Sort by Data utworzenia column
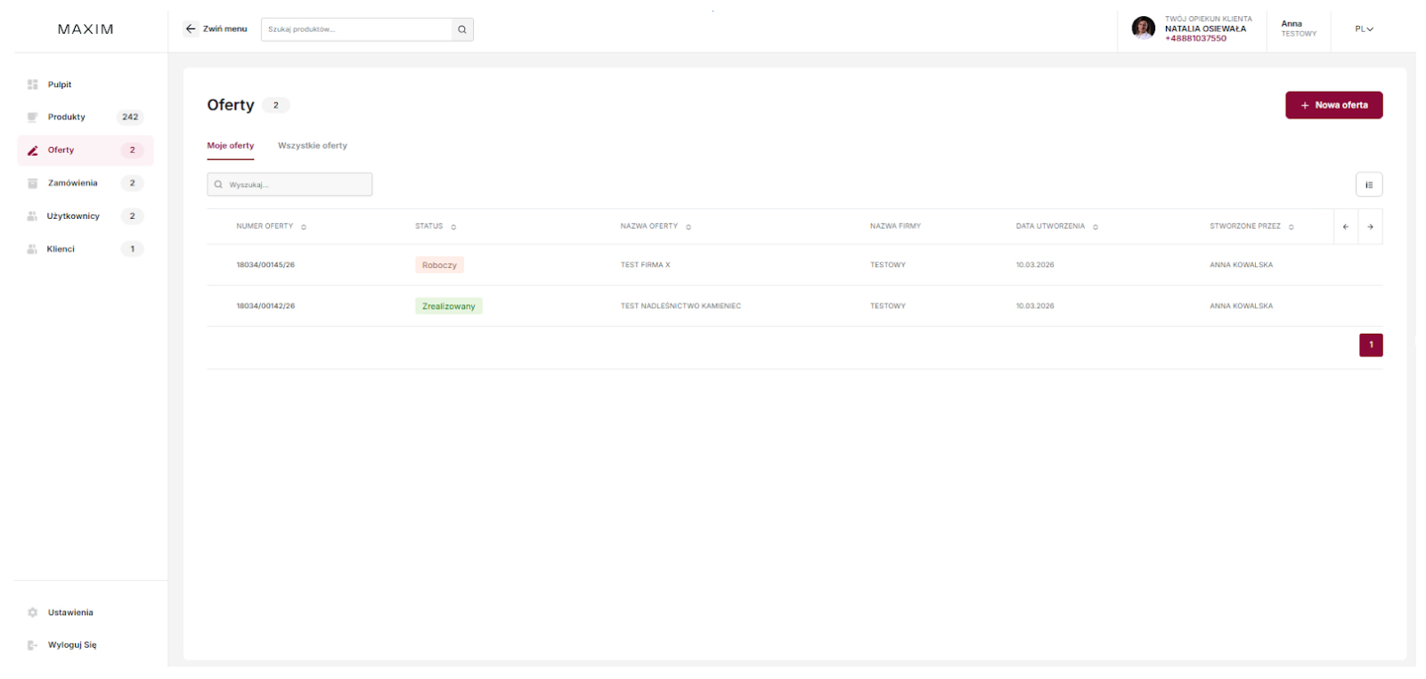1426x679 pixels. coord(1096,227)
